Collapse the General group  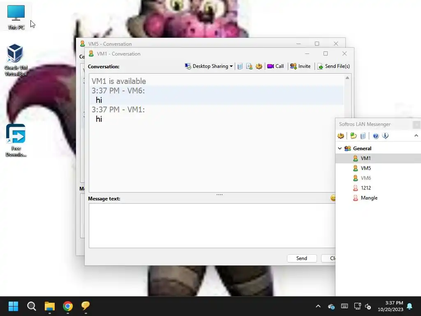340,148
